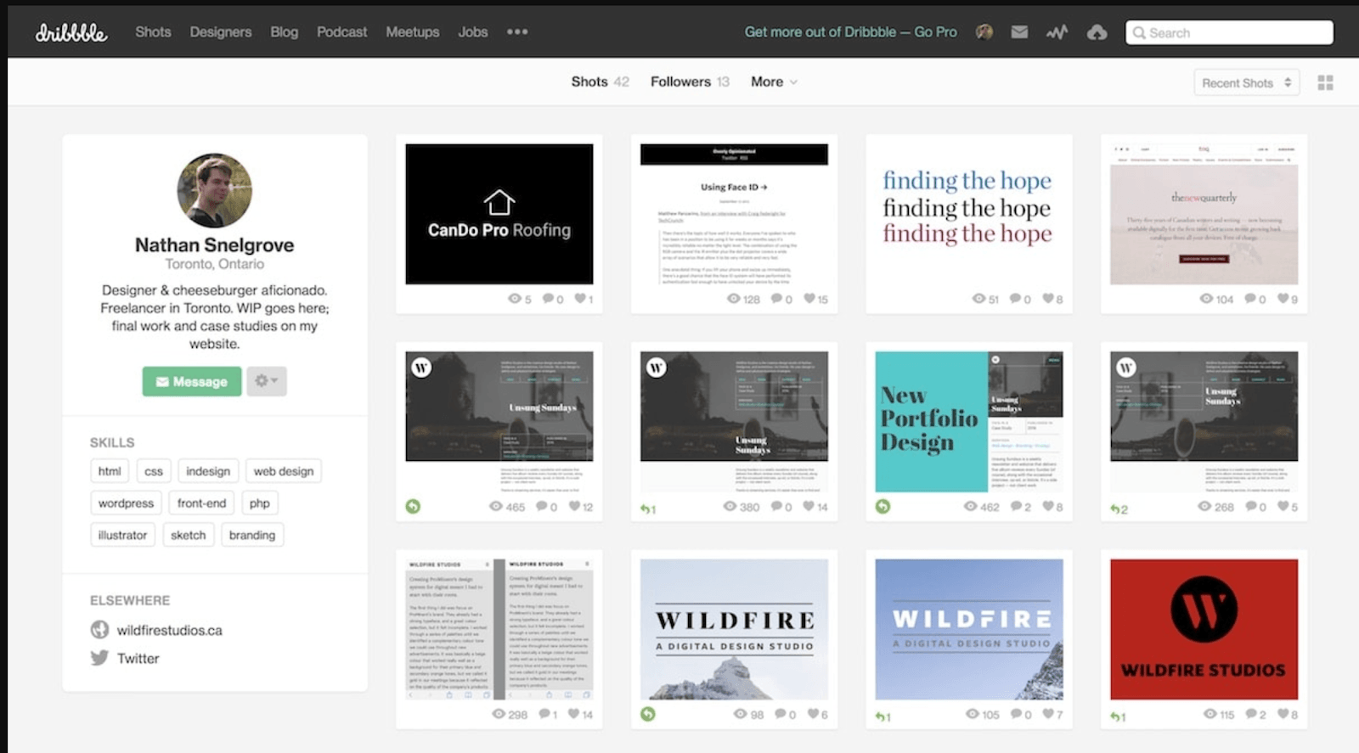Click the Dribbble logo
The width and height of the screenshot is (1359, 753).
(x=71, y=32)
